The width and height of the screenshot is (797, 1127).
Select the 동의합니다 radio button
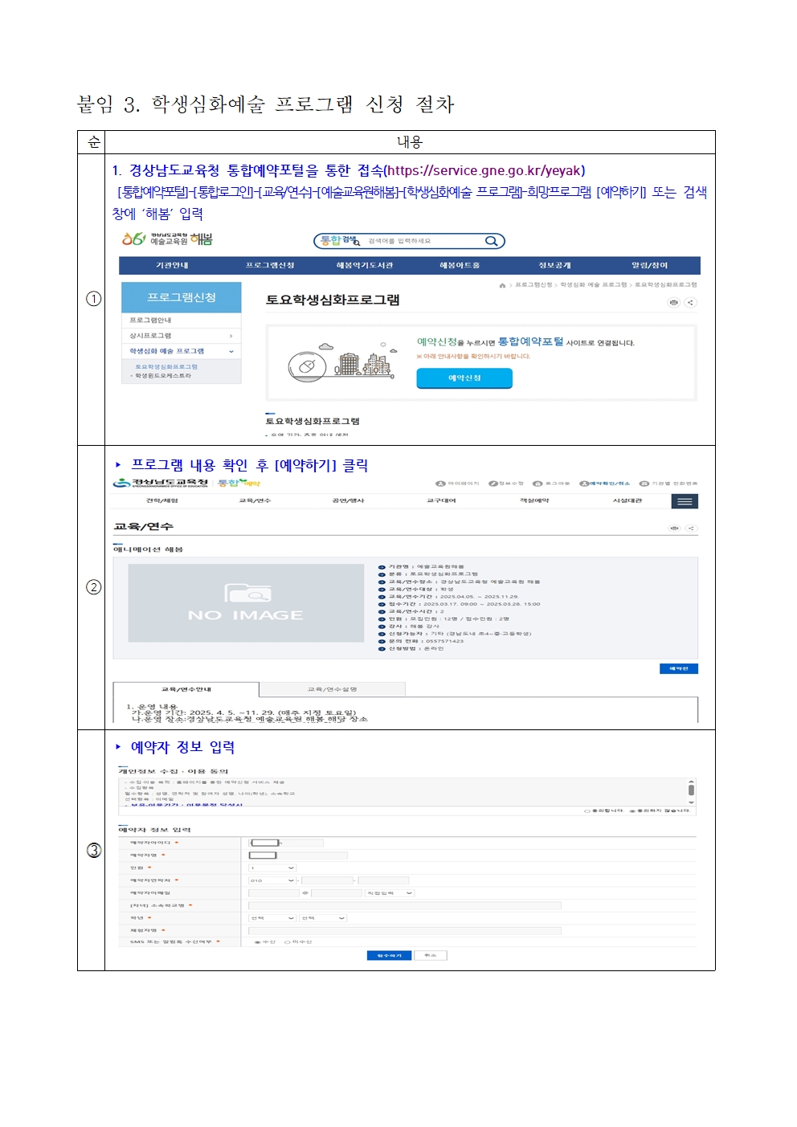point(587,811)
